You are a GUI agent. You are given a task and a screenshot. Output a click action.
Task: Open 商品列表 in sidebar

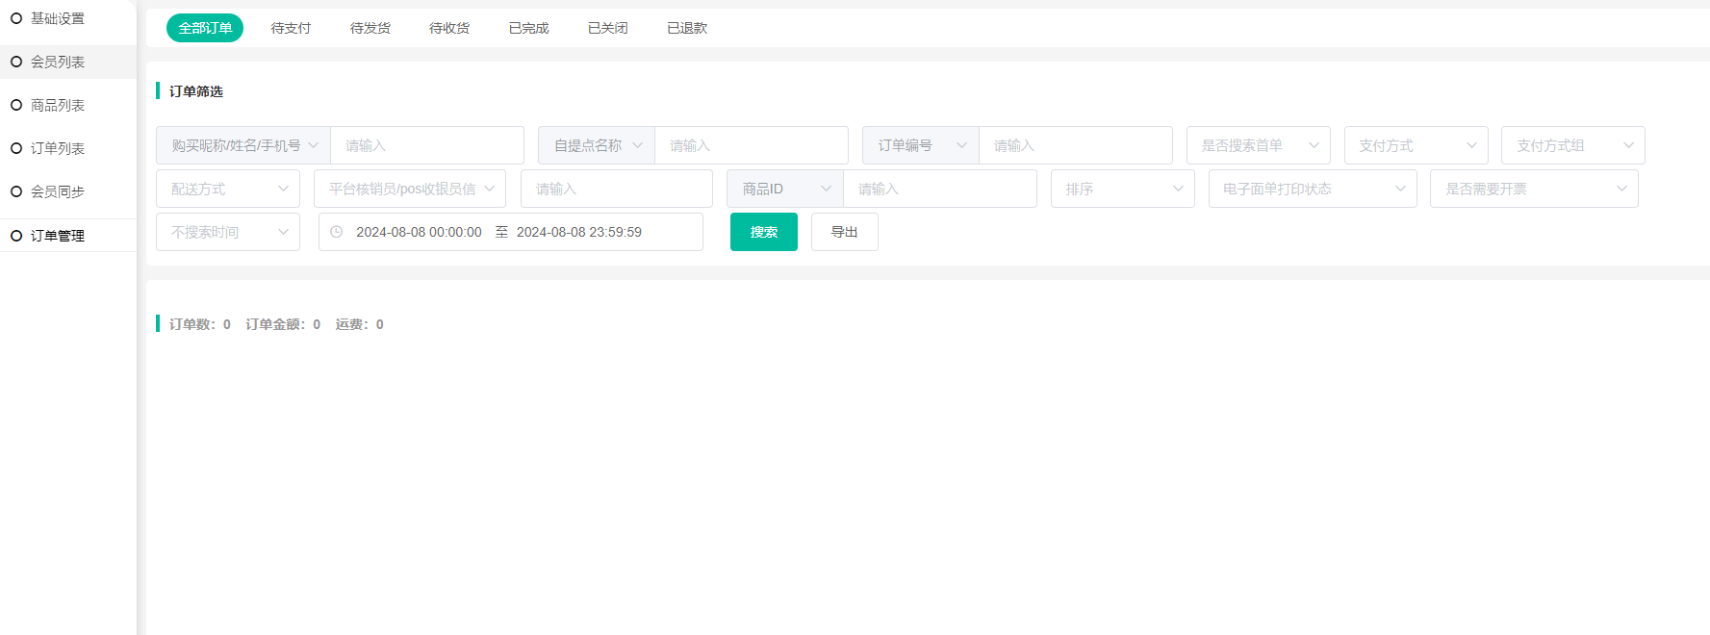tap(58, 105)
